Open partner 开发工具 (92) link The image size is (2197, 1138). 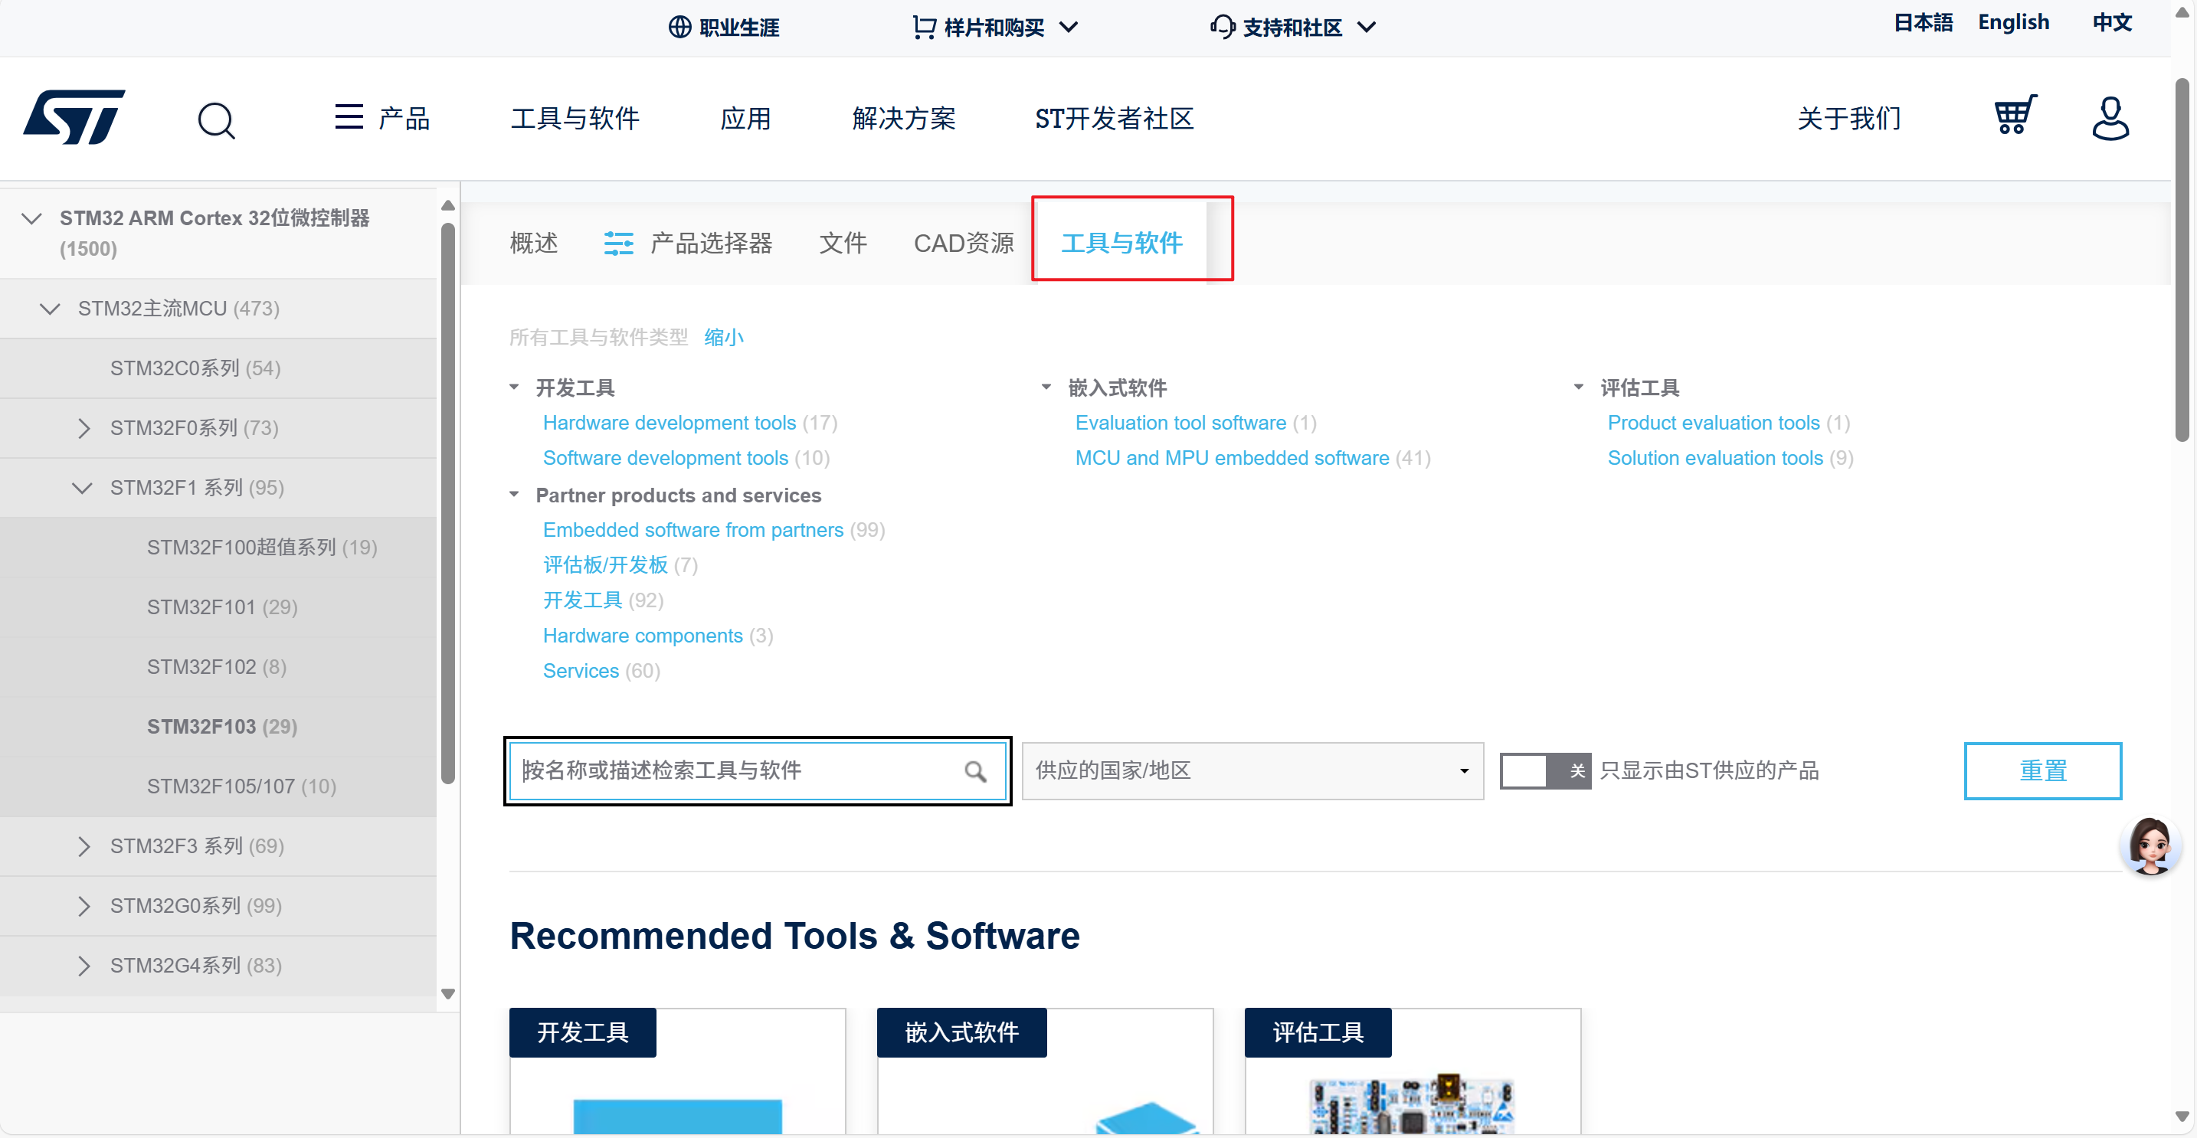(582, 600)
